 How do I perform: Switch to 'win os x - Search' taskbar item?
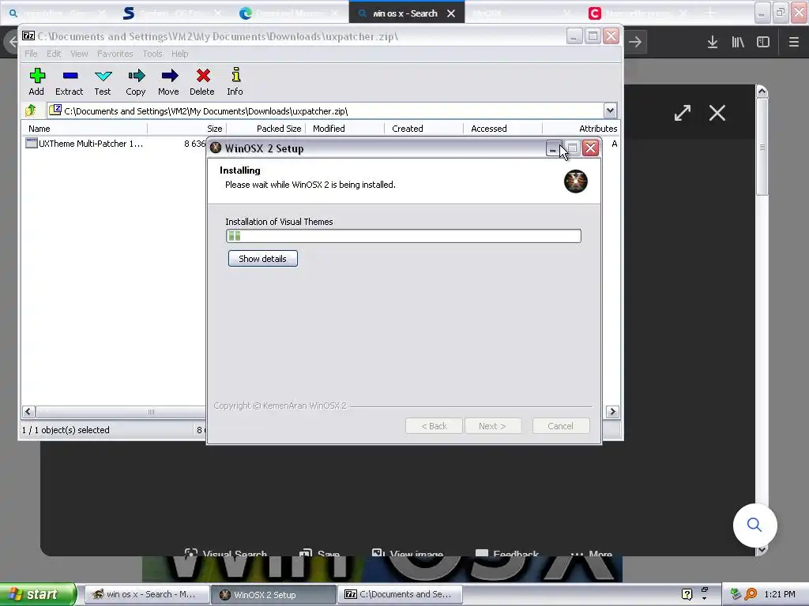(146, 595)
